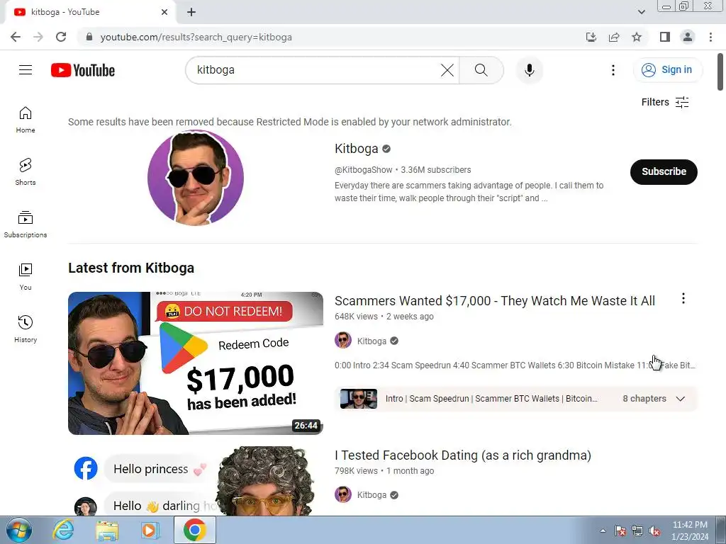Open the three-dot menu for Scammers Wanted video
Viewport: 726px width, 544px height.
683,299
